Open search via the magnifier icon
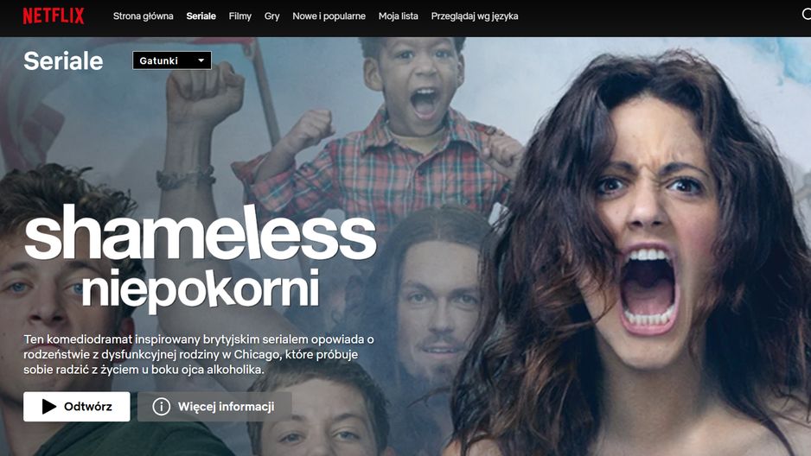 [x=807, y=15]
